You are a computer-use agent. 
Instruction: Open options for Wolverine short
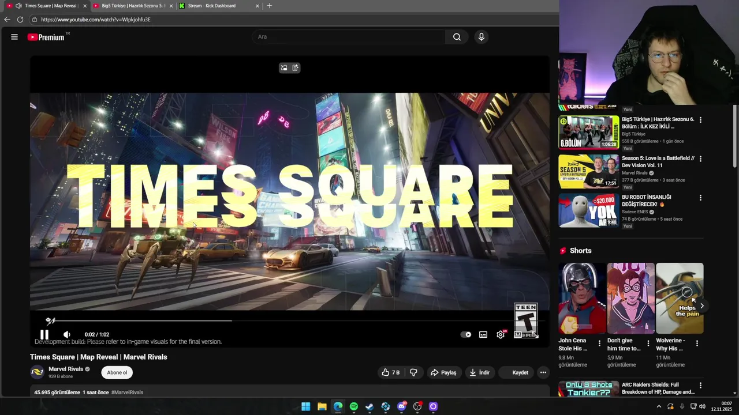pos(697,343)
